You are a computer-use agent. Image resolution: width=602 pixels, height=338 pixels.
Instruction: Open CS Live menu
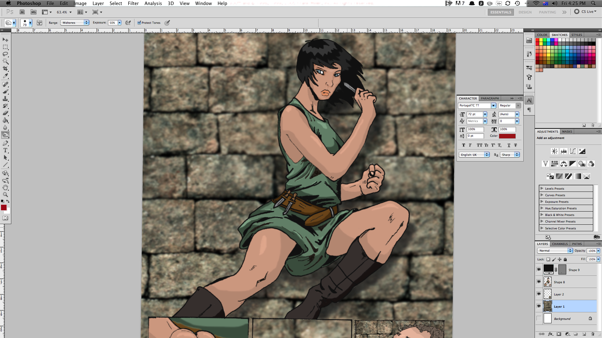click(x=585, y=12)
